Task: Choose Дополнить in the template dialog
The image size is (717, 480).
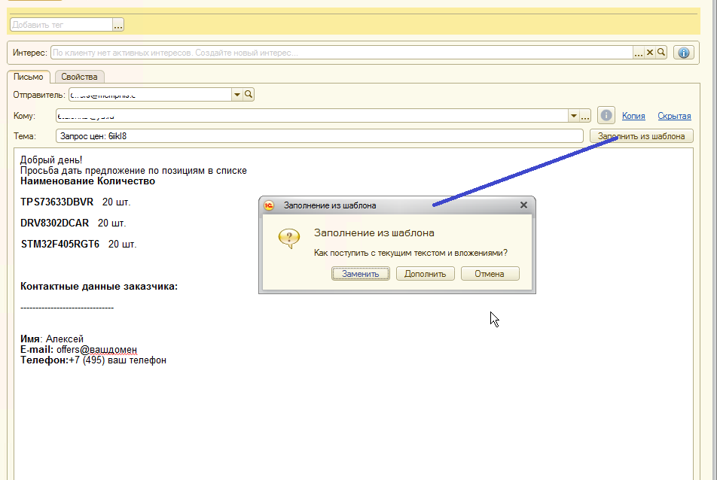Action: pyautogui.click(x=425, y=274)
